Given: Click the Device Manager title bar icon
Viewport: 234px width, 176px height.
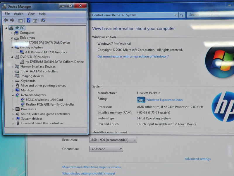Looking at the screenshot, I should (4, 6).
